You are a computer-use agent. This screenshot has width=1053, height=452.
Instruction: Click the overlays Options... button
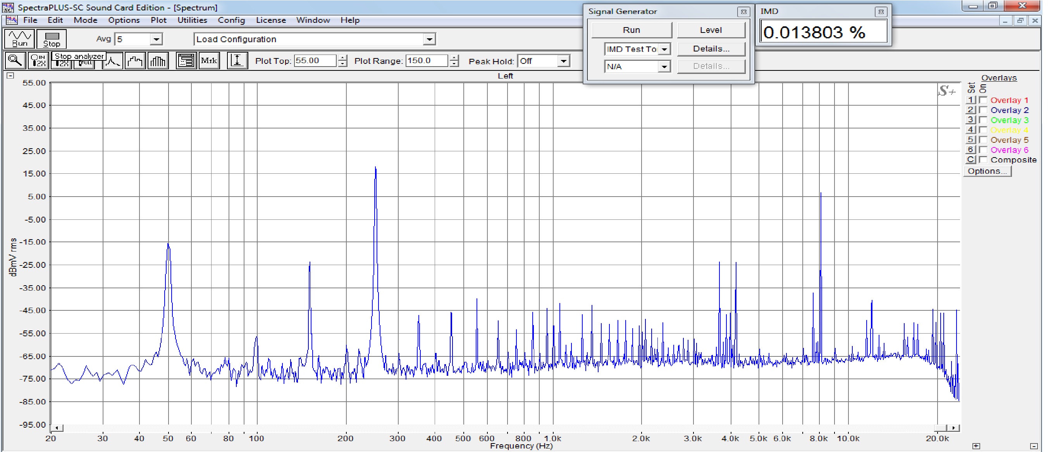[x=987, y=171]
